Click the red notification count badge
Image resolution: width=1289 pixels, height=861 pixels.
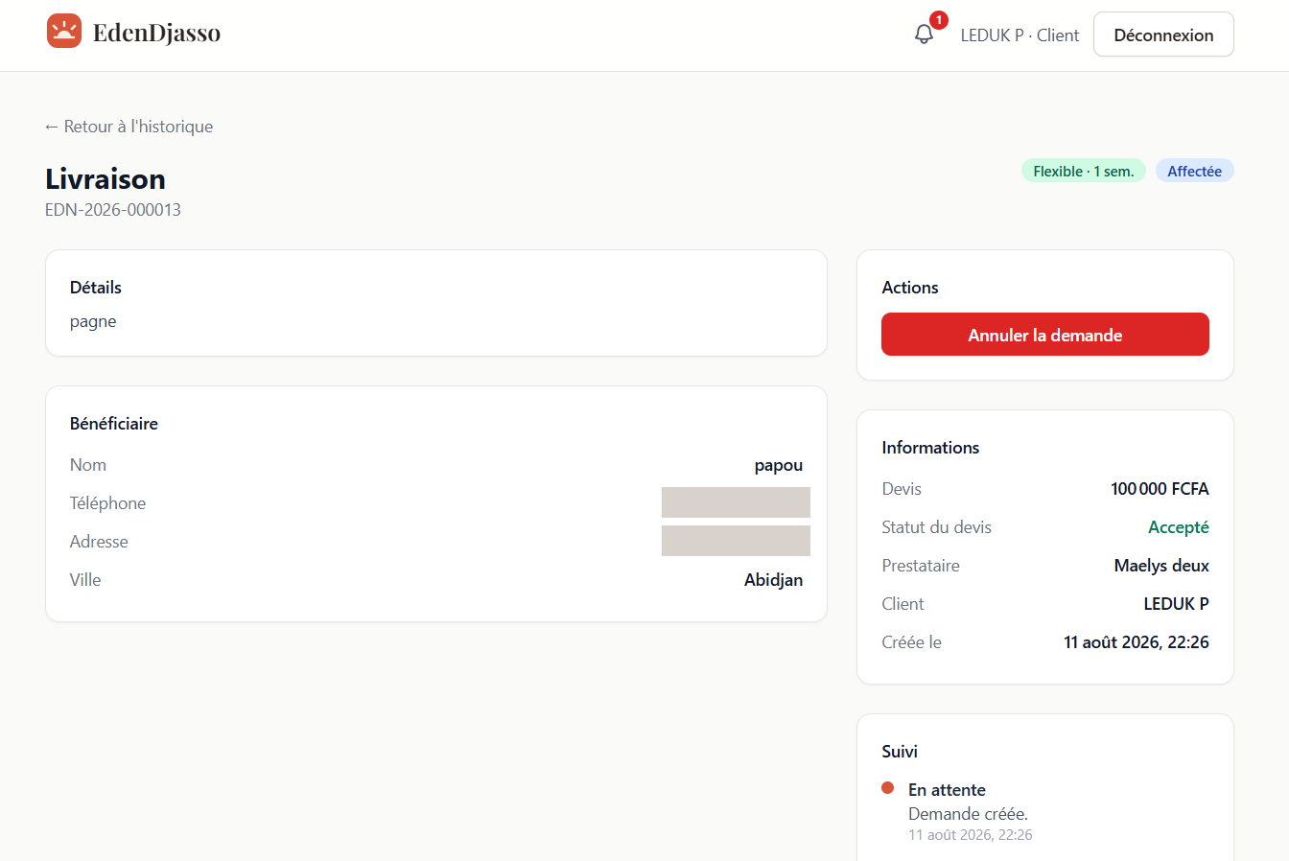tap(939, 20)
